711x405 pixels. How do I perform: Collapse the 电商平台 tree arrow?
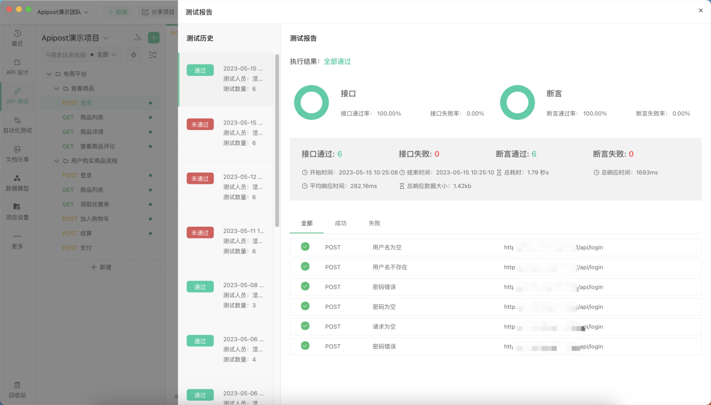tap(49, 74)
